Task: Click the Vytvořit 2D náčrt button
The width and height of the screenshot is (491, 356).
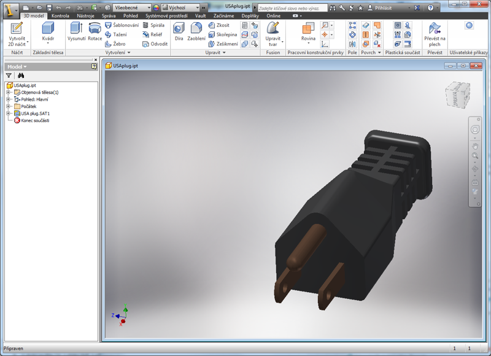Action: (x=15, y=29)
